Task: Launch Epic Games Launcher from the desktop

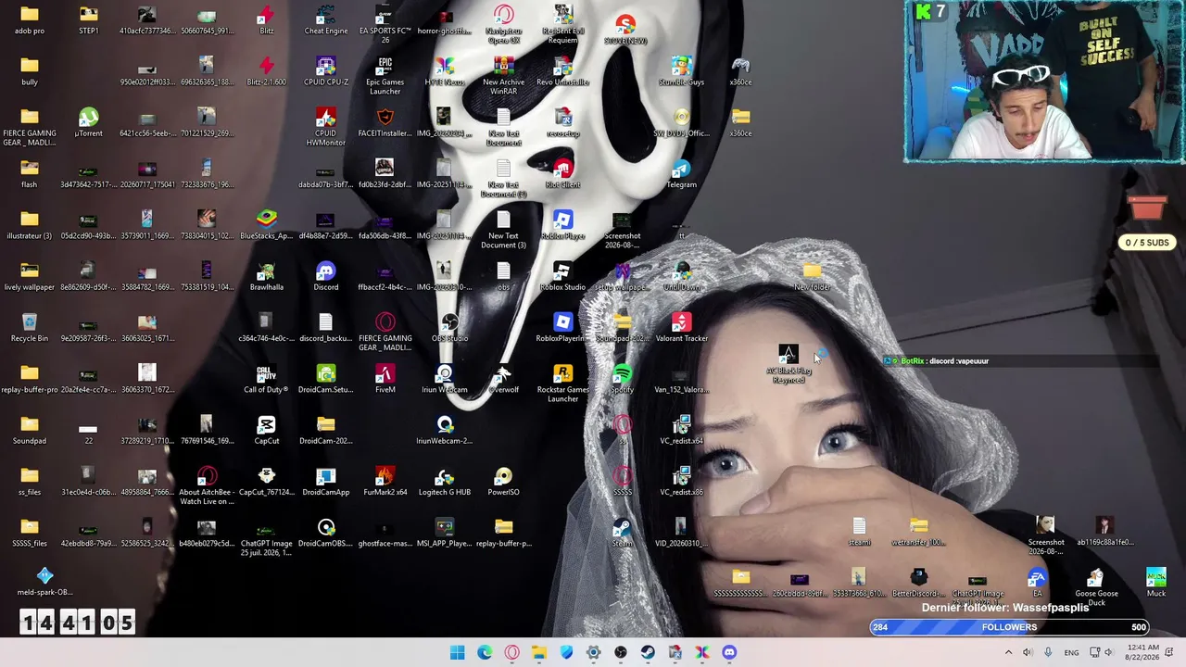Action: [x=385, y=76]
